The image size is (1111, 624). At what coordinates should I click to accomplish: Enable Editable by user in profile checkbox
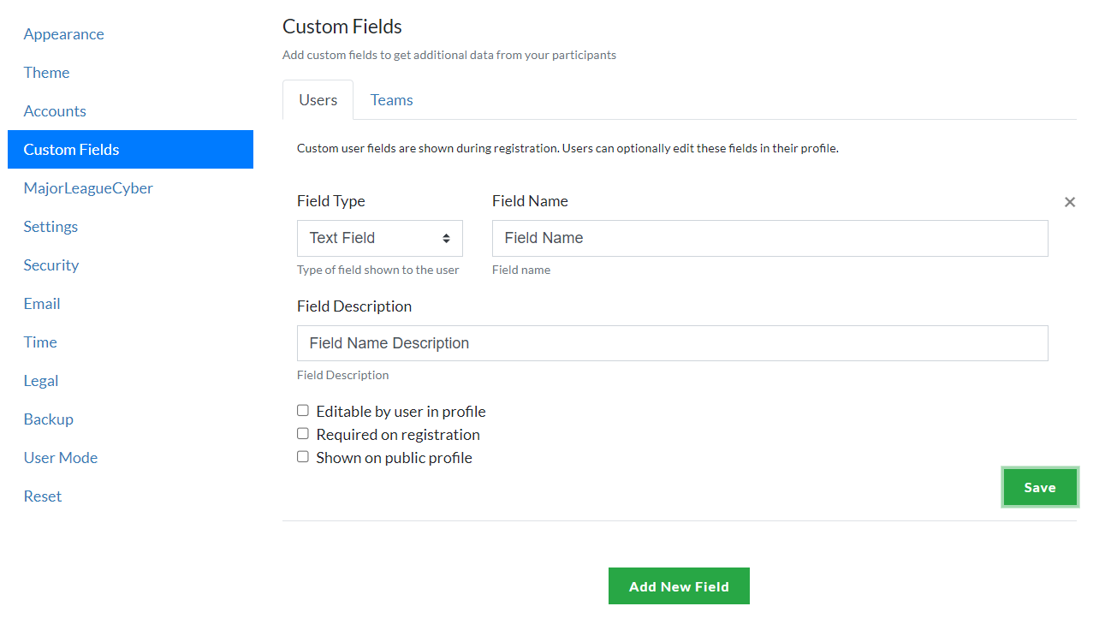pos(303,411)
